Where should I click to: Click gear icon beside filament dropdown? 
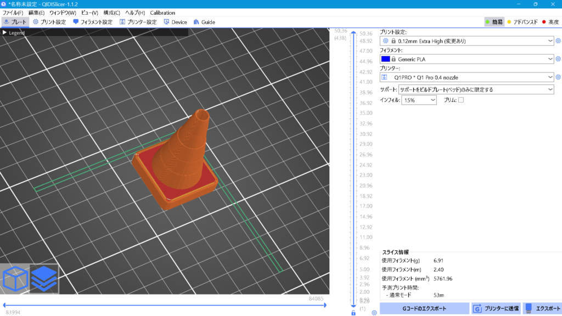click(x=558, y=59)
